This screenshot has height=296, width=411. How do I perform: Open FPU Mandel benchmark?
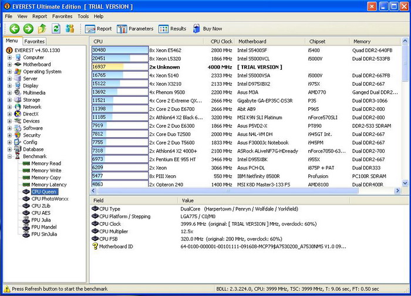pyautogui.click(x=44, y=227)
